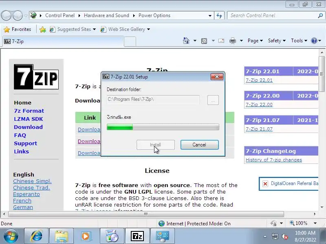Click Control Panel breadcrumb segment
The image size is (326, 244).
coord(60,15)
